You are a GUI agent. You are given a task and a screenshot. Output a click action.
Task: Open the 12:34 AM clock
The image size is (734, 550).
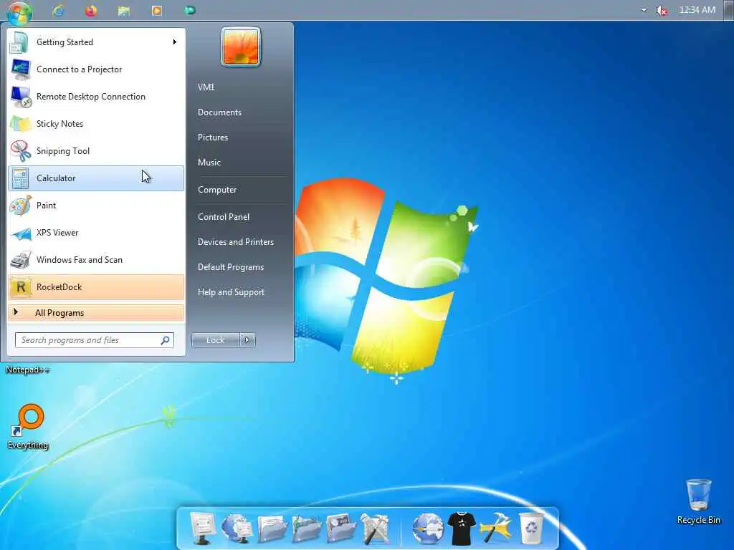[697, 10]
